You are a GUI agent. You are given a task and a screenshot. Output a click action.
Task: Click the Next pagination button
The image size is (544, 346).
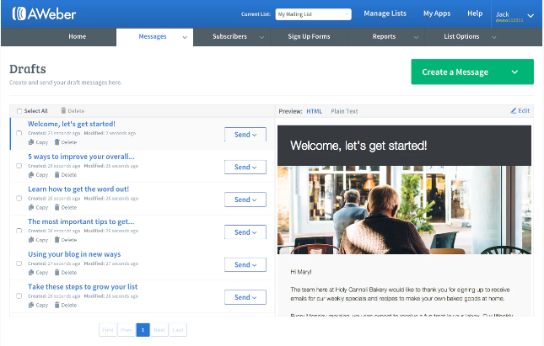[x=159, y=330]
